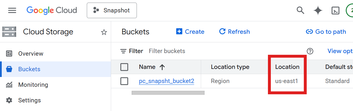Click the Standard storage class cell
Viewport: 353px width, 111px height.
337,81
